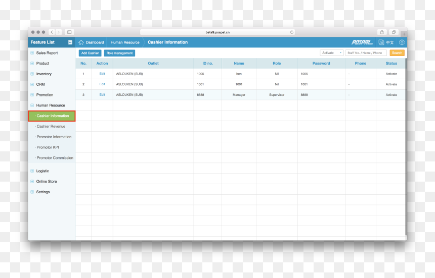The height and width of the screenshot is (278, 435).
Task: Open the Safari share icon
Action: 382,32
